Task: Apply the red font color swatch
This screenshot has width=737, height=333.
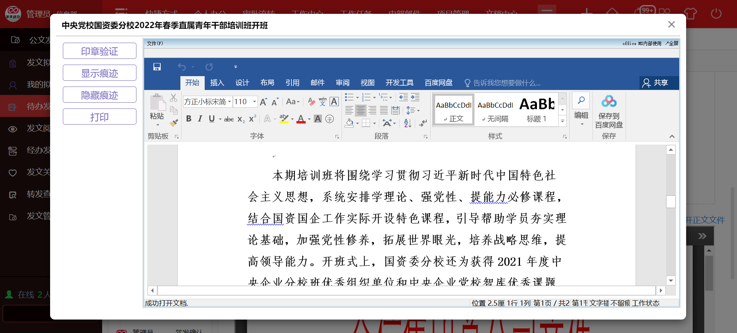Action: click(301, 119)
